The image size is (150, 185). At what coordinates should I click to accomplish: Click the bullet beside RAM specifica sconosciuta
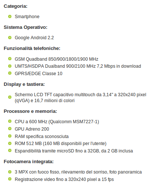coord(10,136)
